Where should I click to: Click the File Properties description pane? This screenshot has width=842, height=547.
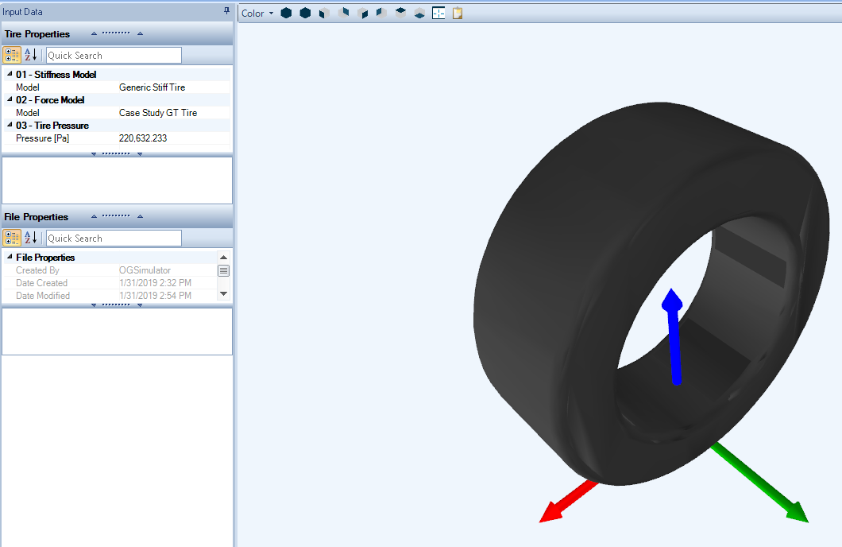(117, 332)
